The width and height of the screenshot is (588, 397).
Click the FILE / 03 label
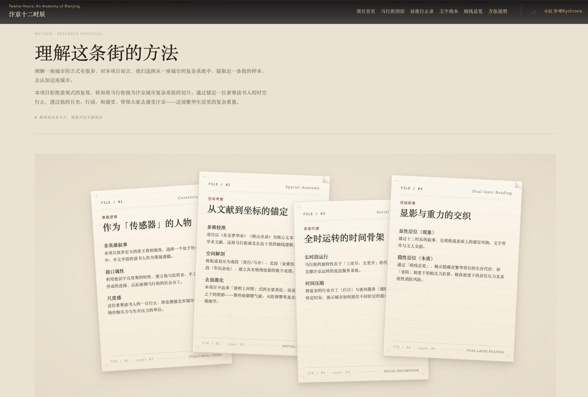coord(314,214)
